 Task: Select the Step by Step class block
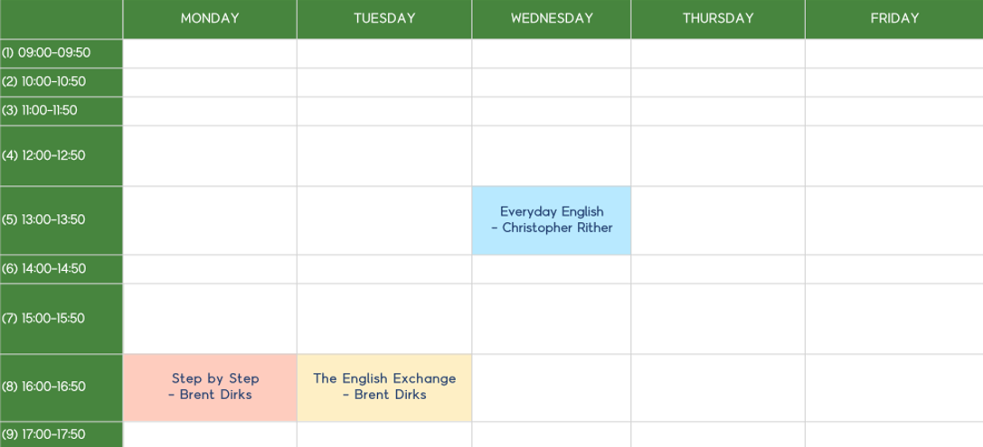click(x=210, y=387)
